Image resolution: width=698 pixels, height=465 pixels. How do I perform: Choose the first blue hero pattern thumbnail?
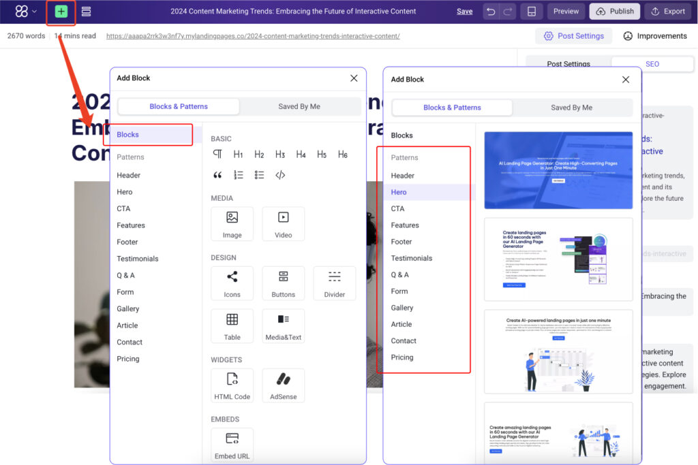[558, 170]
